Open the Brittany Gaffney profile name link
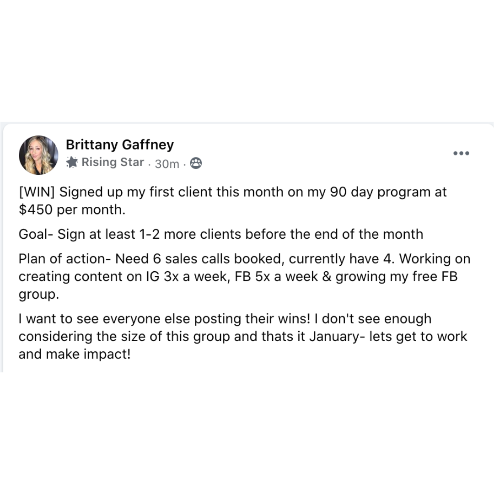Image resolution: width=494 pixels, height=494 pixels. tap(120, 145)
